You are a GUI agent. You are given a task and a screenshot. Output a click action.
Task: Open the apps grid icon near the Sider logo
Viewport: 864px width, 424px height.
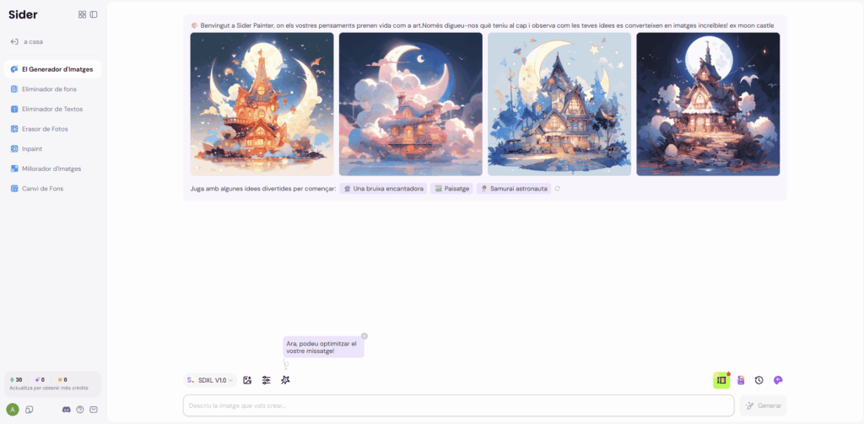click(82, 15)
